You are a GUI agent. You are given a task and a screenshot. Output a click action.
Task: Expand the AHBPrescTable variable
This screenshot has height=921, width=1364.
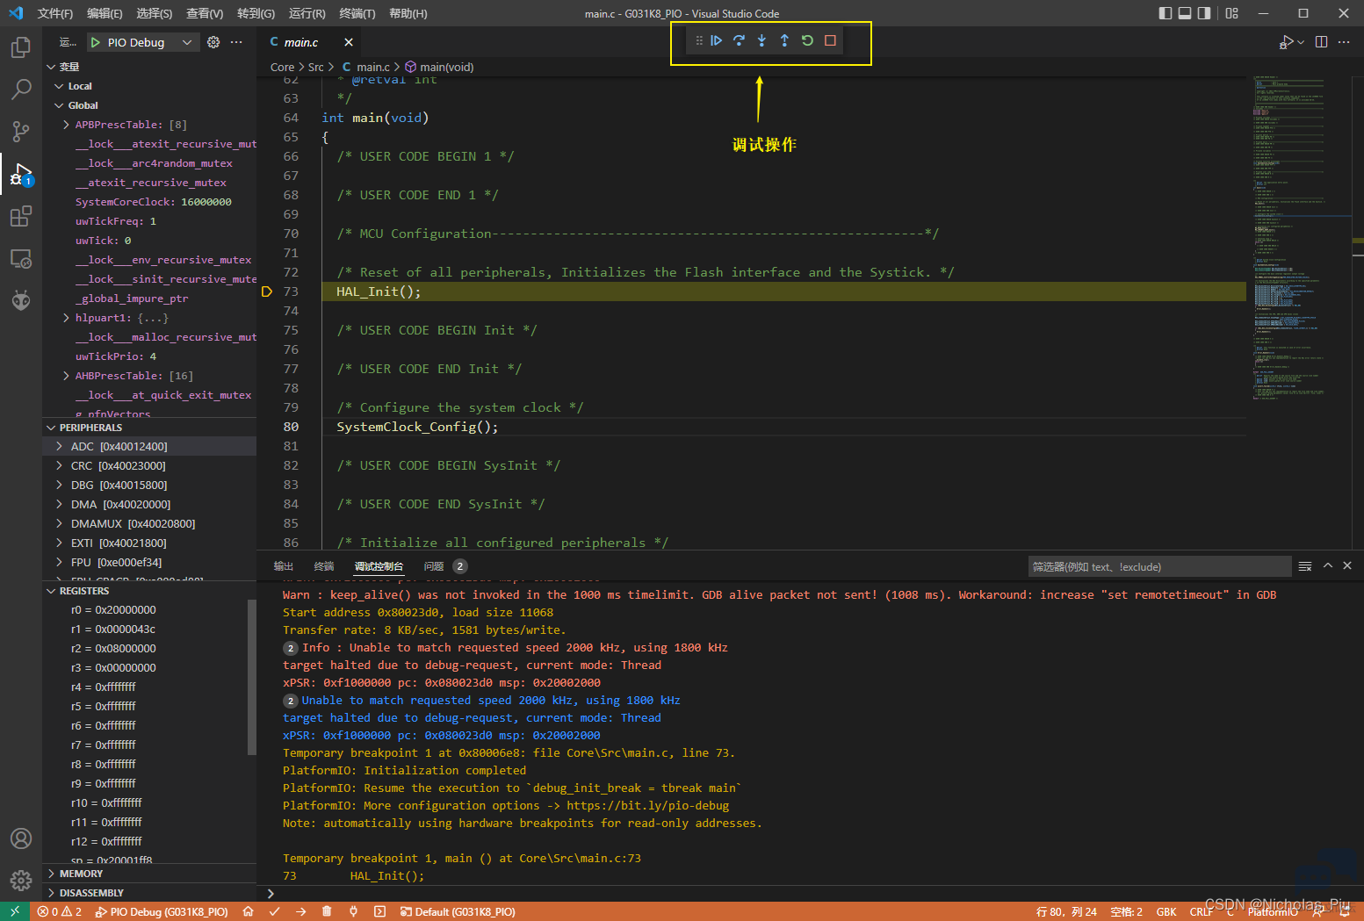[x=67, y=376]
